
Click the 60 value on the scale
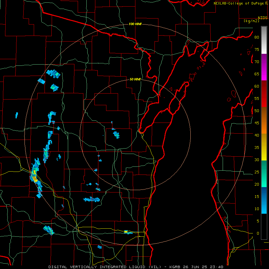(257, 86)
